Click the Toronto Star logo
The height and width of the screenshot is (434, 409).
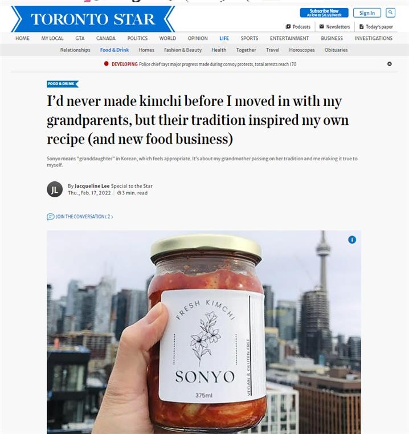click(93, 19)
